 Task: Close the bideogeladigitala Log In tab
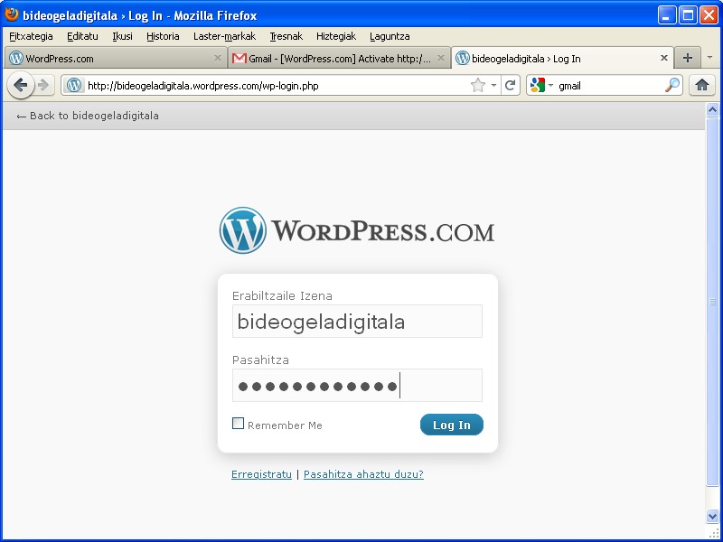pos(664,58)
